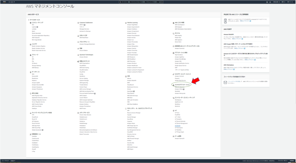This screenshot has height=163, width=296.
Task: Click the ストレージ category icon
Action: point(30,55)
